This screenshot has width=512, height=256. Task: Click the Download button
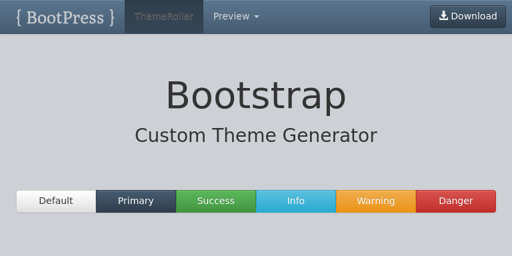pos(468,17)
